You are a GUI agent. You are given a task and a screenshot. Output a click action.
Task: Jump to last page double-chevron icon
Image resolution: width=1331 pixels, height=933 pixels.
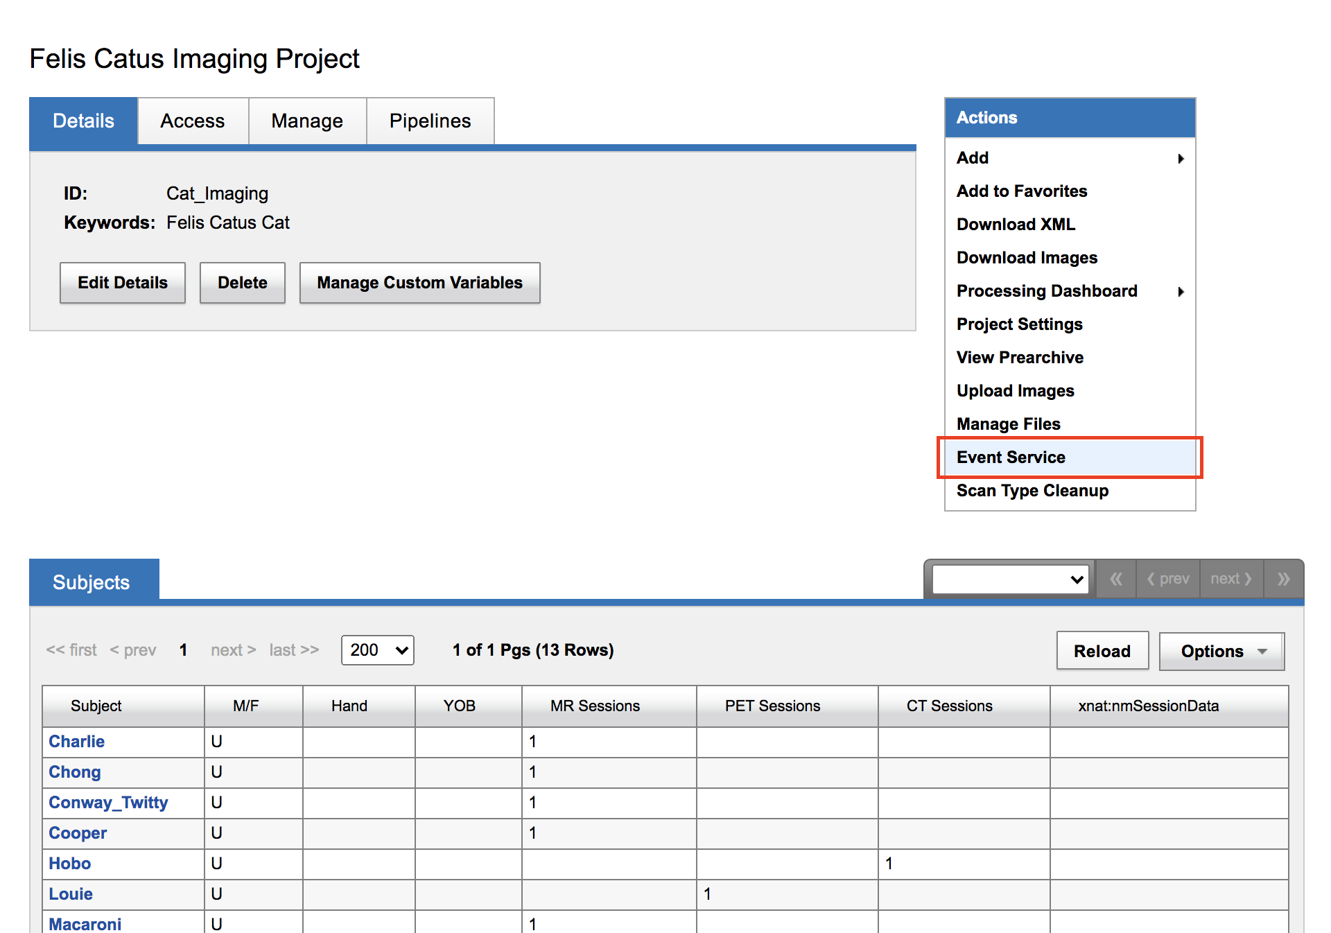[x=1283, y=579]
